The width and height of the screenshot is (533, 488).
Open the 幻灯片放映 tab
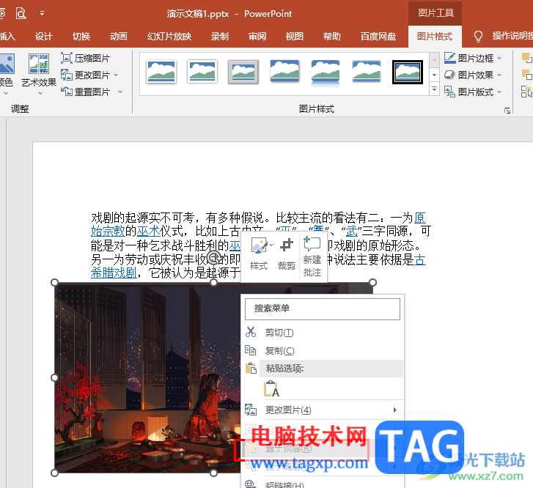(x=169, y=36)
